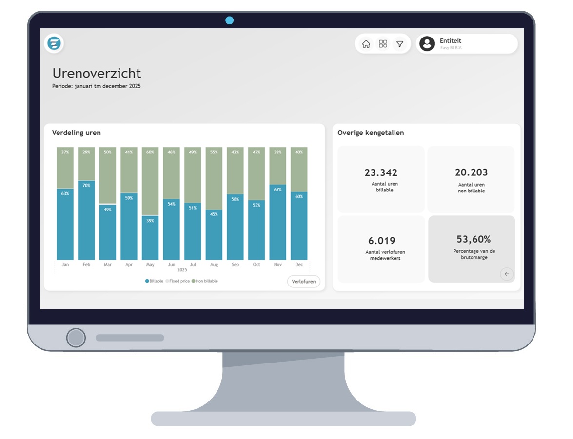Select the Billable legend dot icon
Viewport: 573px width, 439px height.
(x=147, y=281)
